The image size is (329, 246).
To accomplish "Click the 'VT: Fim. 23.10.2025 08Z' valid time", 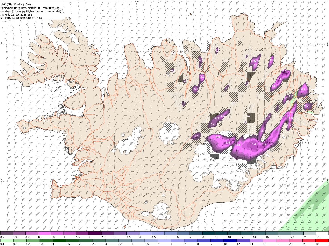I will (x=16, y=18).
